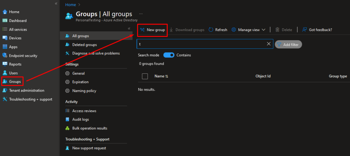
Task: Toggle the Search mode Contains switch
Action: point(169,55)
